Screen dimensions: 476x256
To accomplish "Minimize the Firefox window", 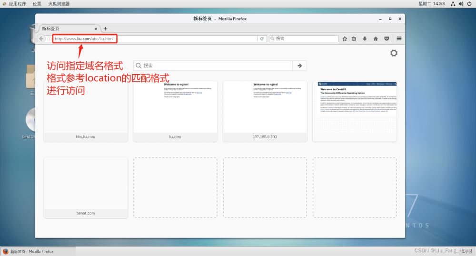I will [x=380, y=19].
